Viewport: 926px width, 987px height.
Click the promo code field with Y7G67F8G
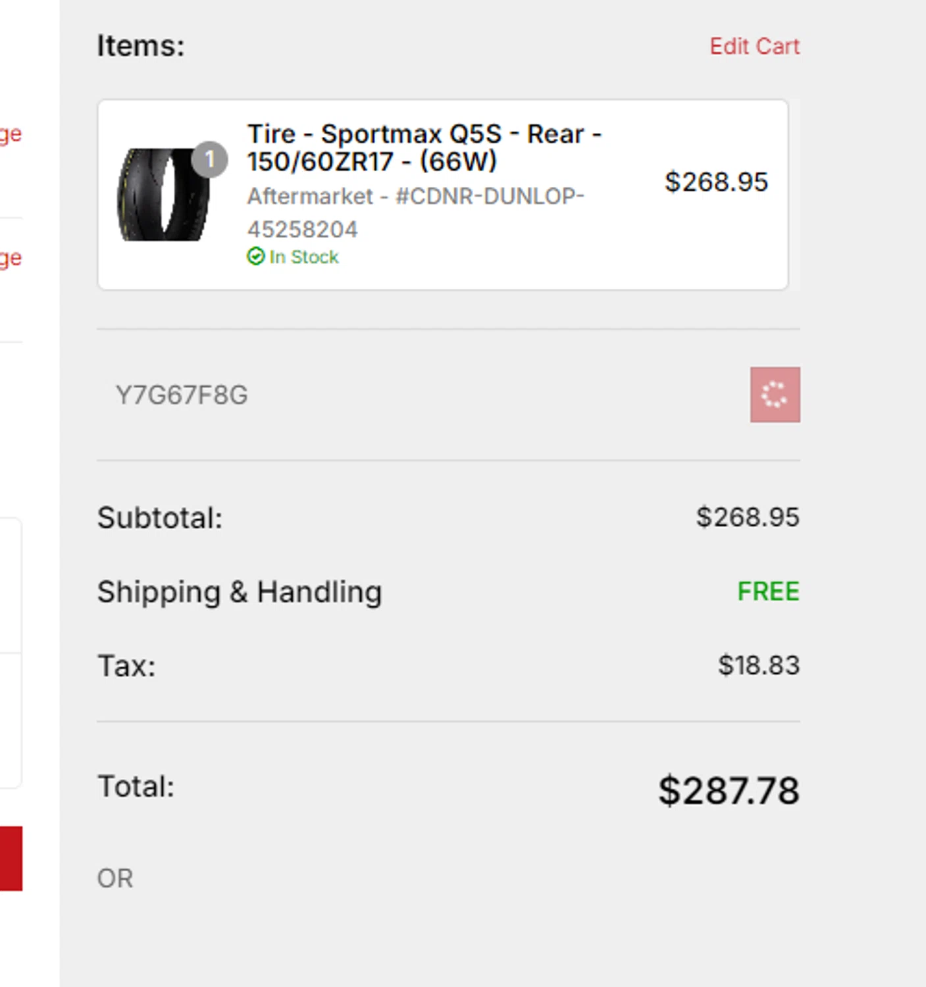(421, 395)
